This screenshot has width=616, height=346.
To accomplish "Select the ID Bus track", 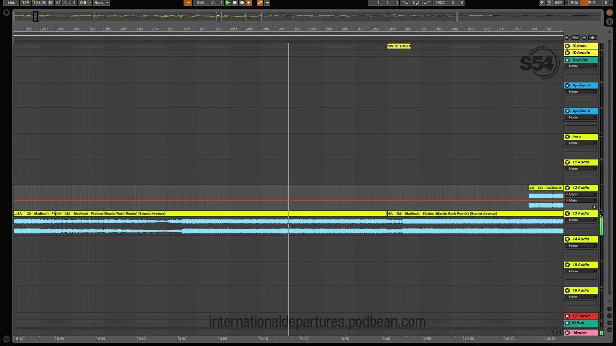I will [581, 323].
